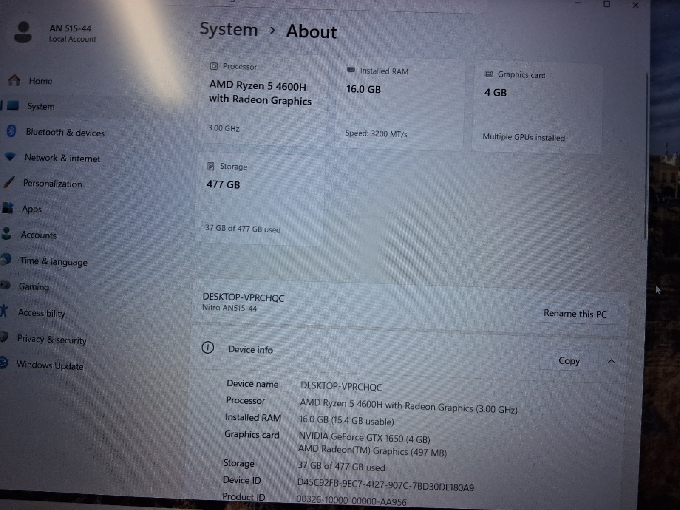The width and height of the screenshot is (680, 510).
Task: Click the DESKTOP-VPRCHQC device name value
Action: point(341,386)
